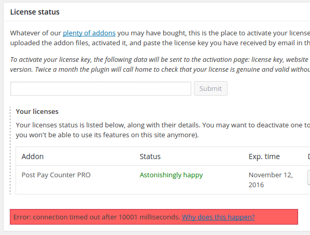Select the Post Pay Counter PRO addon cell
Viewport: 310px width, 235px height.
click(56, 175)
